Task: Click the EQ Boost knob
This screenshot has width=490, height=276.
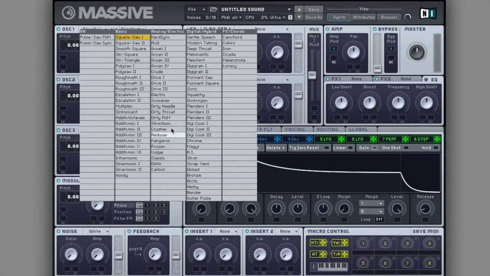Action: click(x=369, y=102)
